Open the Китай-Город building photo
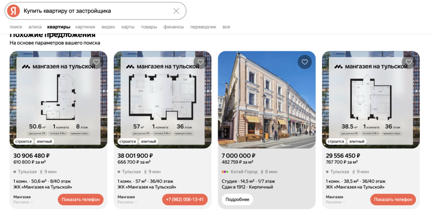432x212 pixels. pyautogui.click(x=267, y=100)
